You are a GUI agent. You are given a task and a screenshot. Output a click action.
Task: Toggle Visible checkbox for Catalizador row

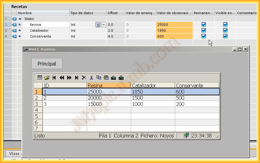pos(225,30)
